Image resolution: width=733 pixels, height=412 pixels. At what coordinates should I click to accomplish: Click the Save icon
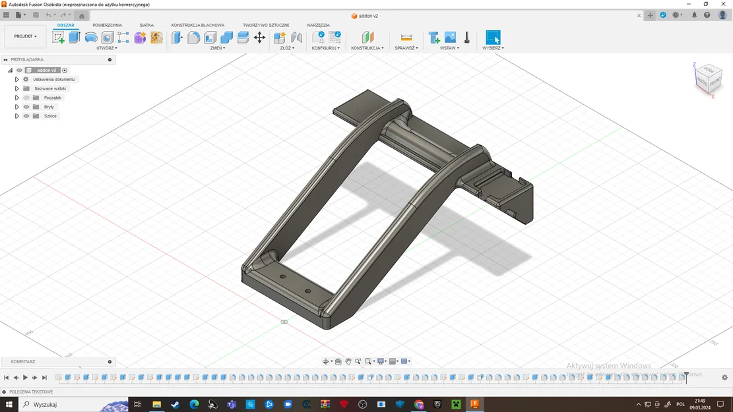(36, 15)
